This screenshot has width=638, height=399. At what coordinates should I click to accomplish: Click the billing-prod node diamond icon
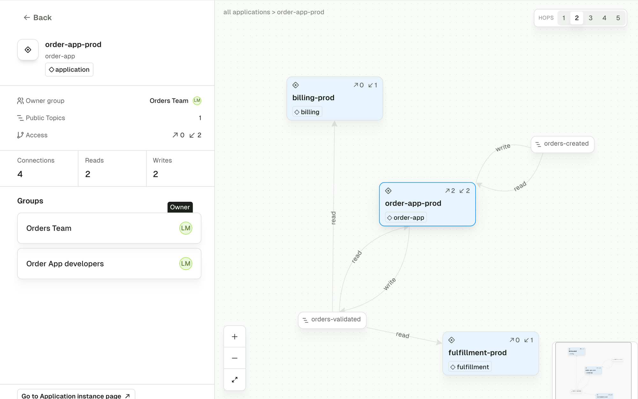click(x=296, y=85)
